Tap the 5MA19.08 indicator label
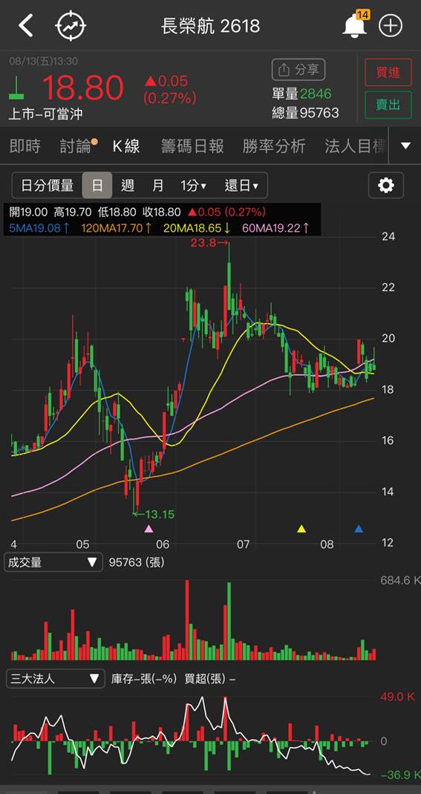Image resolution: width=421 pixels, height=794 pixels. [x=39, y=228]
